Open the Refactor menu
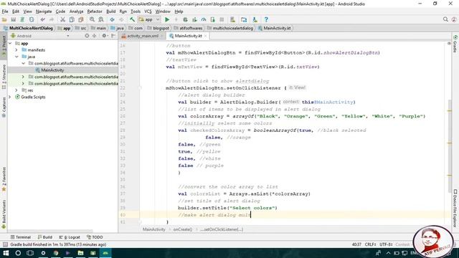Screen dimensions: 459x258 [x=95, y=11]
